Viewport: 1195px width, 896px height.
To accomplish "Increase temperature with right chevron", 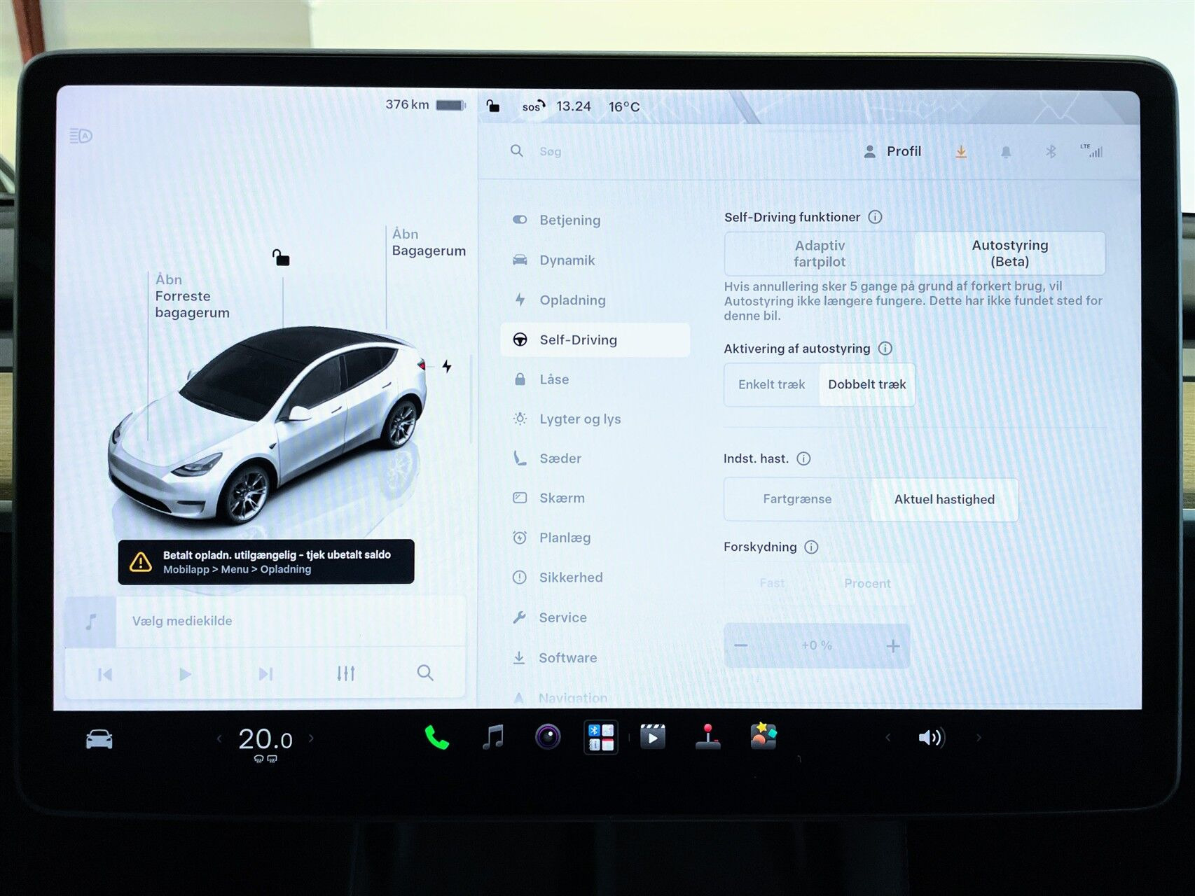I will pos(311,738).
